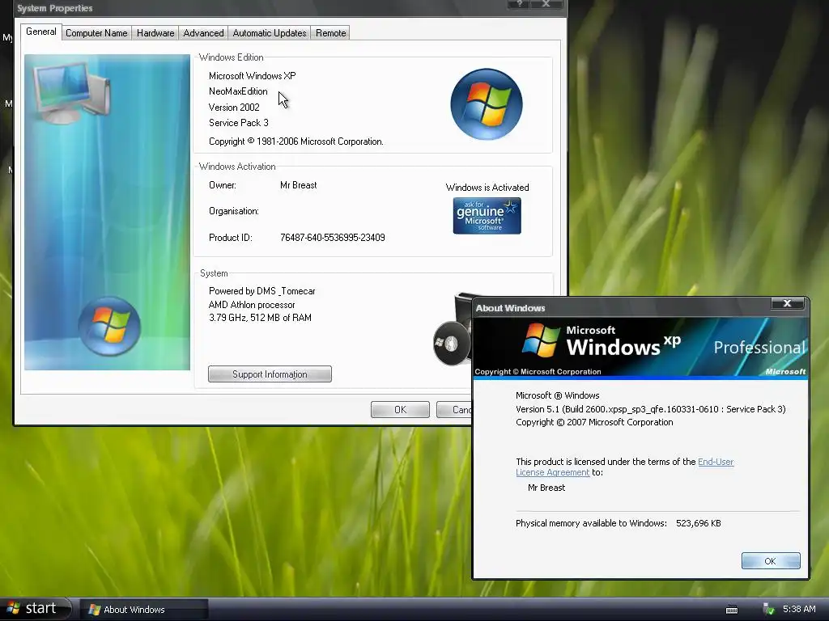Click the Copyright 1981-2006 Microsoft Corporation text

[296, 142]
